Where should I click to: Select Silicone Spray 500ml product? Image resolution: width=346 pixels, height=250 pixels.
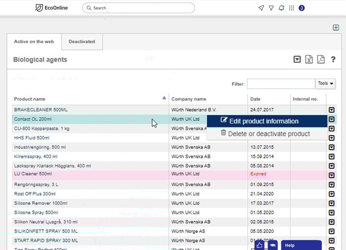36,212
